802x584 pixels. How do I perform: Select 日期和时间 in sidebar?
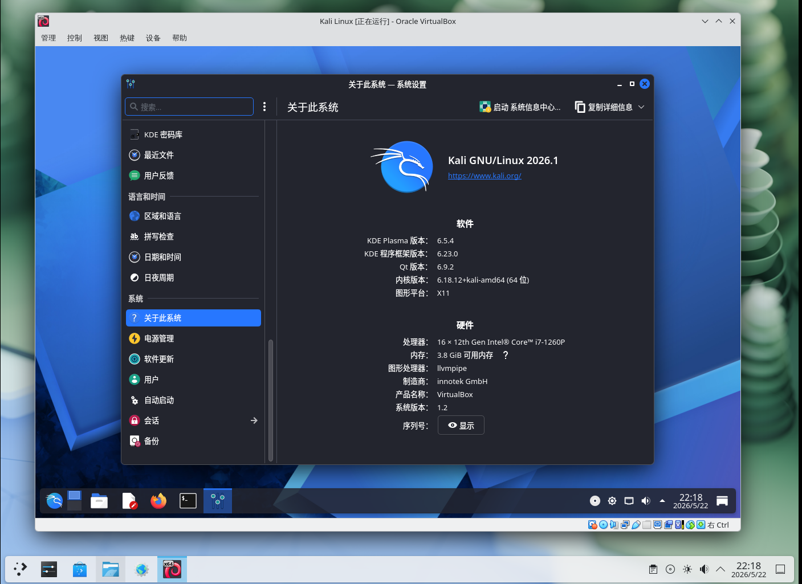click(193, 257)
